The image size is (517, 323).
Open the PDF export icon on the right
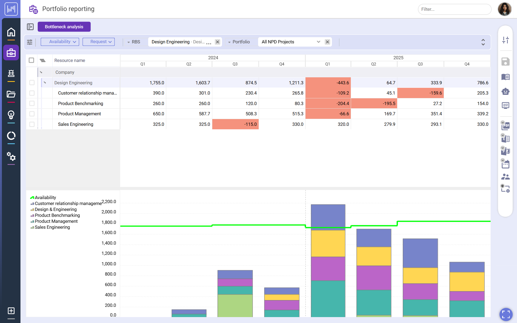pyautogui.click(x=506, y=126)
